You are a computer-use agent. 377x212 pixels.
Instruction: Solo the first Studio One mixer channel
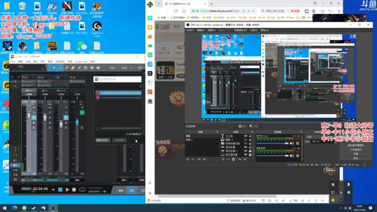pos(33,113)
